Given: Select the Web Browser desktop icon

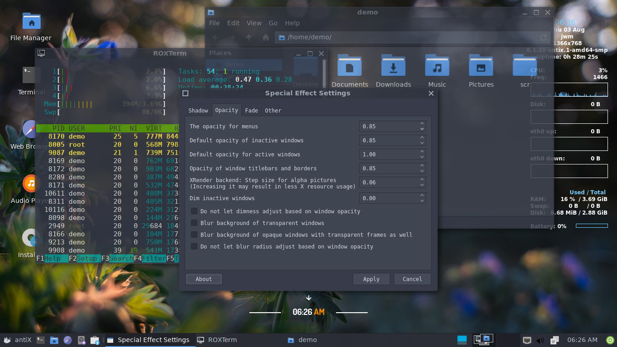Looking at the screenshot, I should (x=29, y=135).
